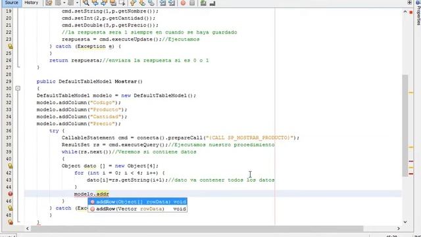Click hint lightbulb on catch line 24
The width and height of the screenshot is (421, 237).
tap(11, 46)
